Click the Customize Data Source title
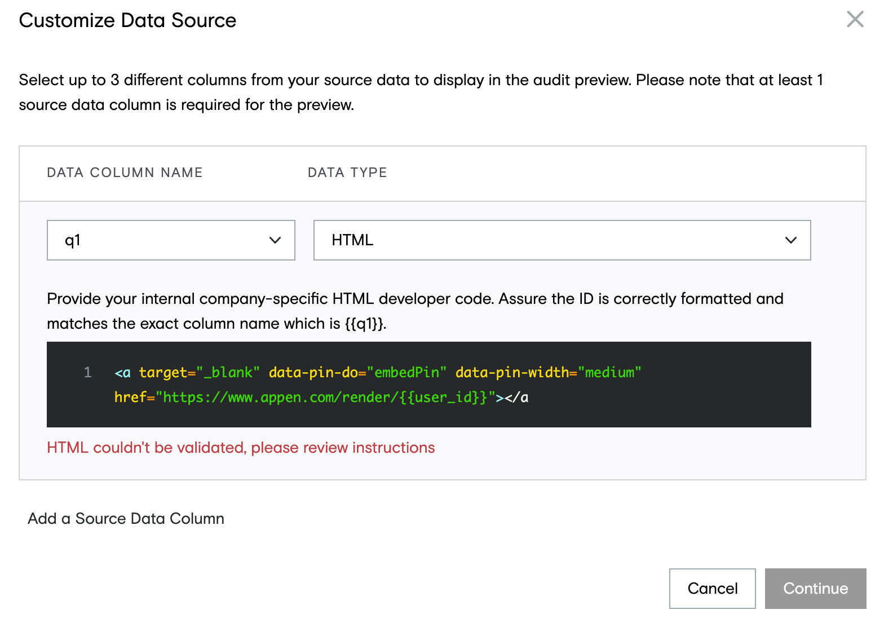Viewport: 884px width, 627px height. [x=127, y=20]
